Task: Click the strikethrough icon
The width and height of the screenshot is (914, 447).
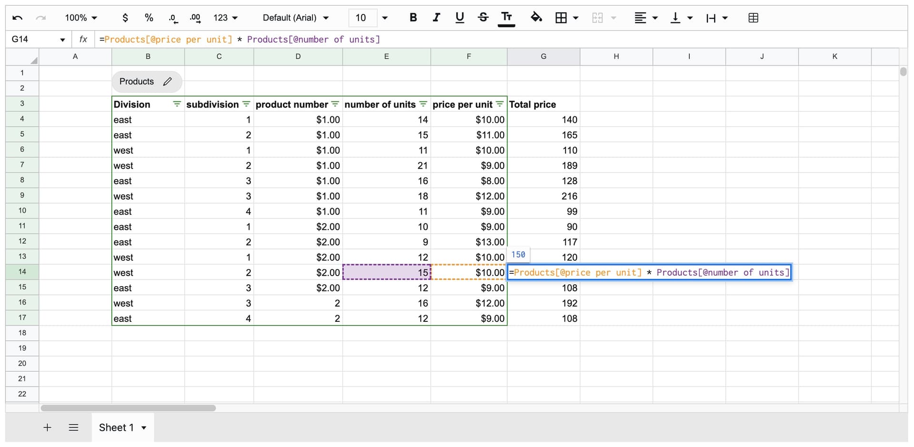Action: [x=483, y=18]
